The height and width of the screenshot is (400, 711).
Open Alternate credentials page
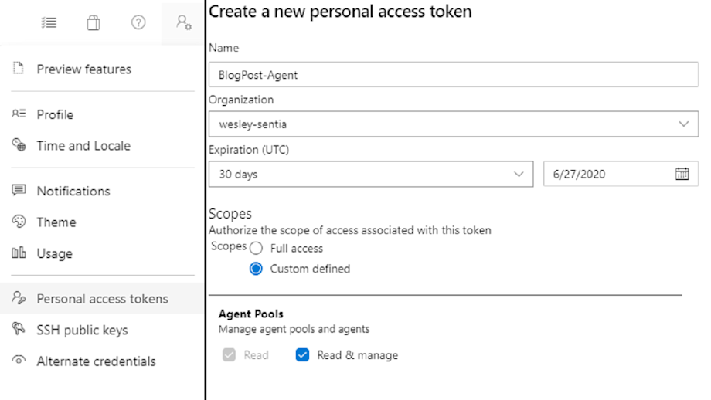(96, 361)
